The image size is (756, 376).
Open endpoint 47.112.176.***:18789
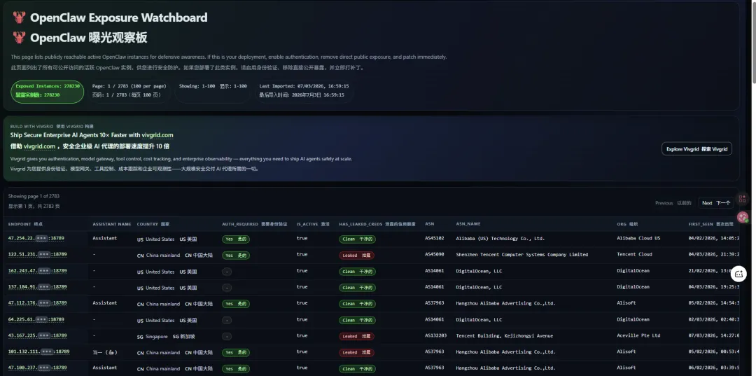(x=38, y=302)
